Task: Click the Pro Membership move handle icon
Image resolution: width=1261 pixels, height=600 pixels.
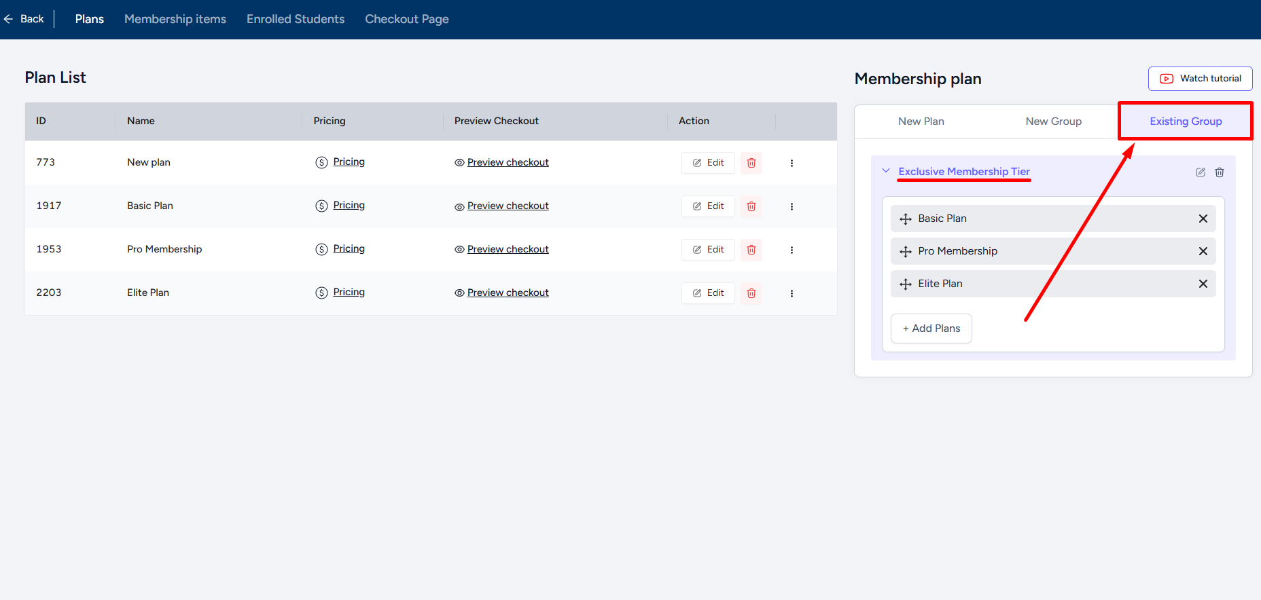Action: pyautogui.click(x=906, y=252)
